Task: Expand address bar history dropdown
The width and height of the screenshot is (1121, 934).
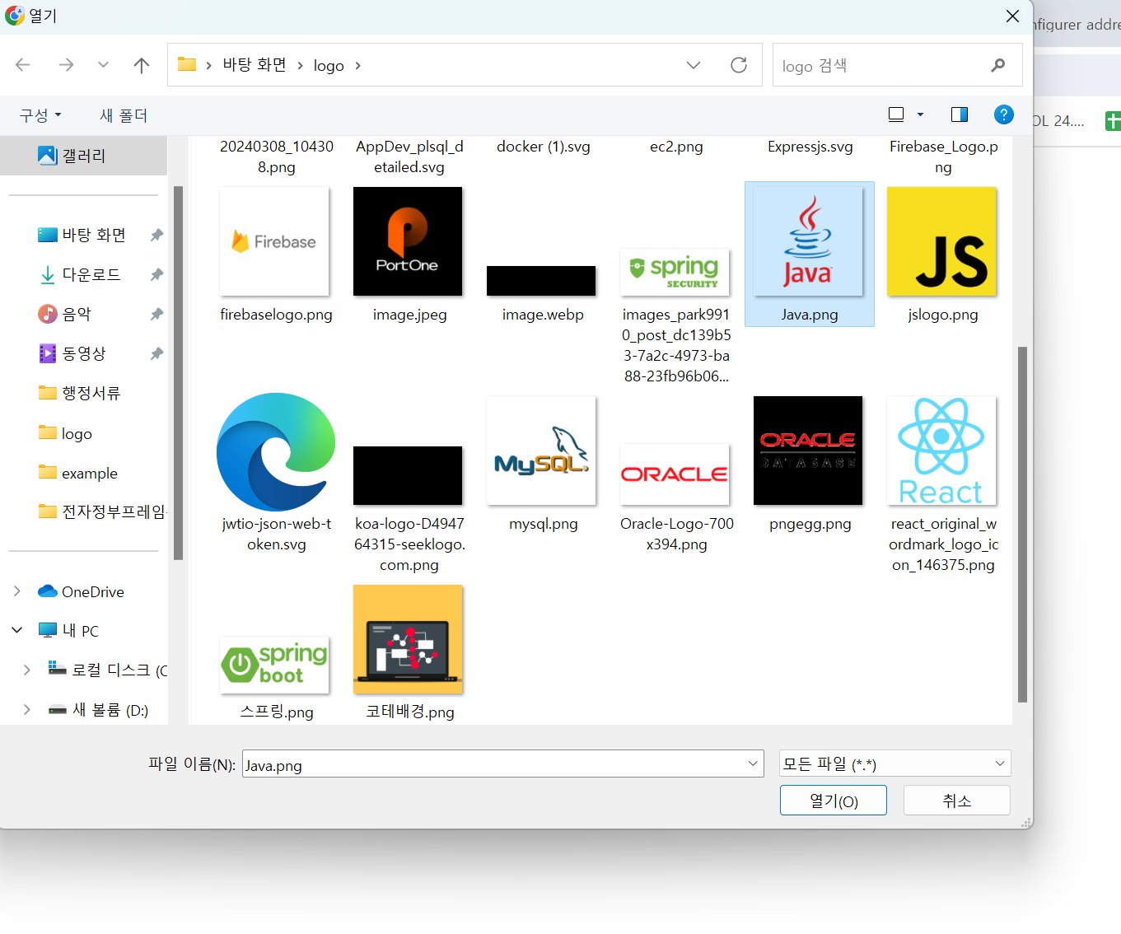Action: pyautogui.click(x=694, y=65)
